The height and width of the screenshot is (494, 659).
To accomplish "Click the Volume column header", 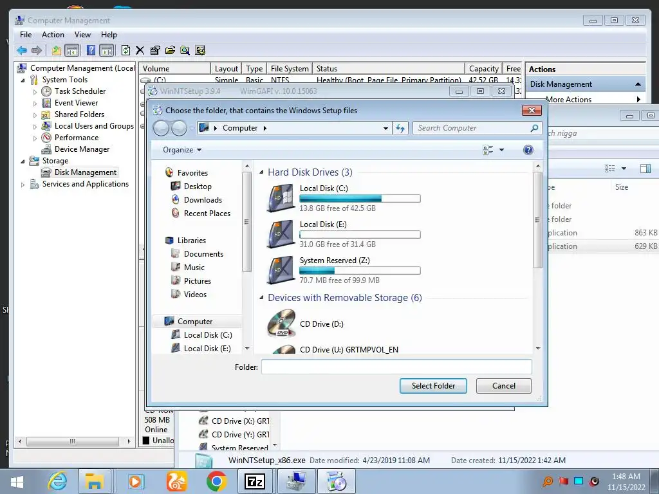I will pos(175,68).
